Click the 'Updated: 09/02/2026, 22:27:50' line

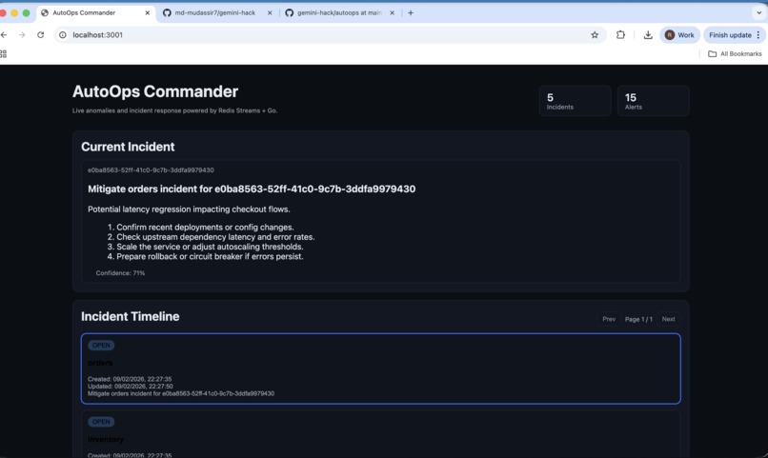[131, 386]
